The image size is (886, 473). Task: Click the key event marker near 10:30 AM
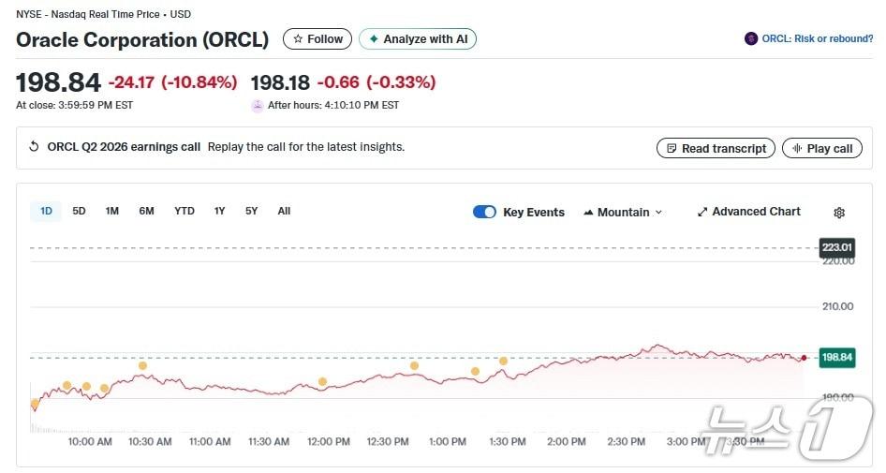pos(142,366)
